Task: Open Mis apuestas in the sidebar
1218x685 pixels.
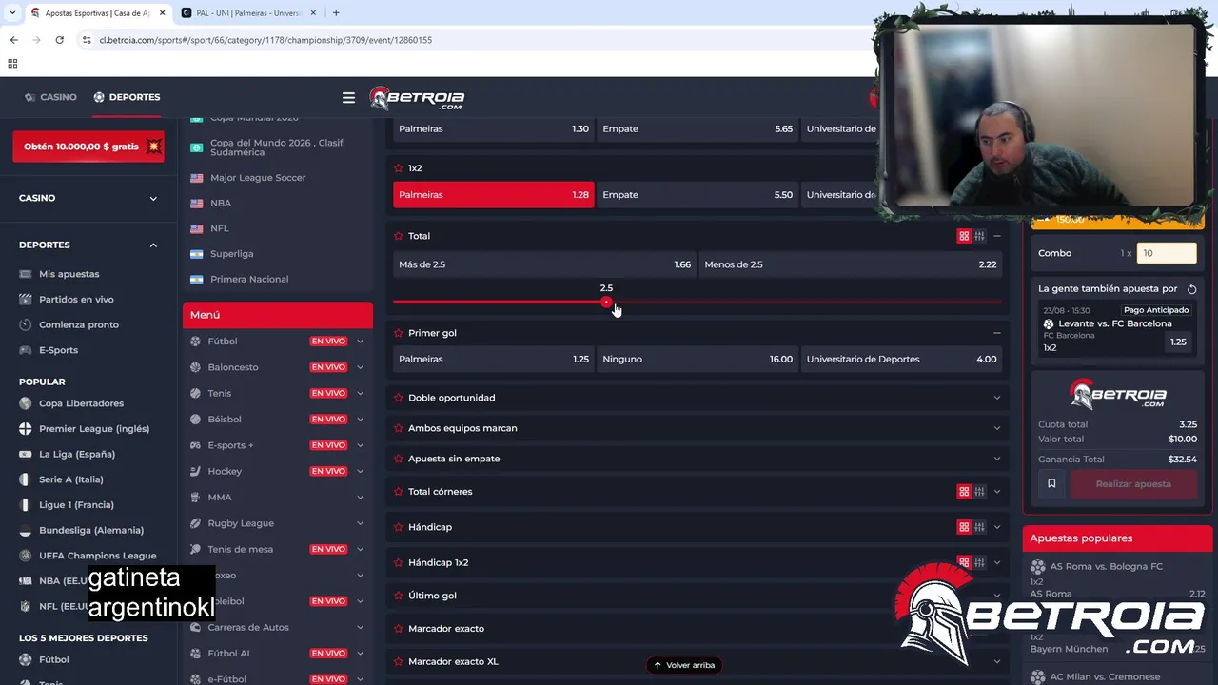Action: coord(69,274)
